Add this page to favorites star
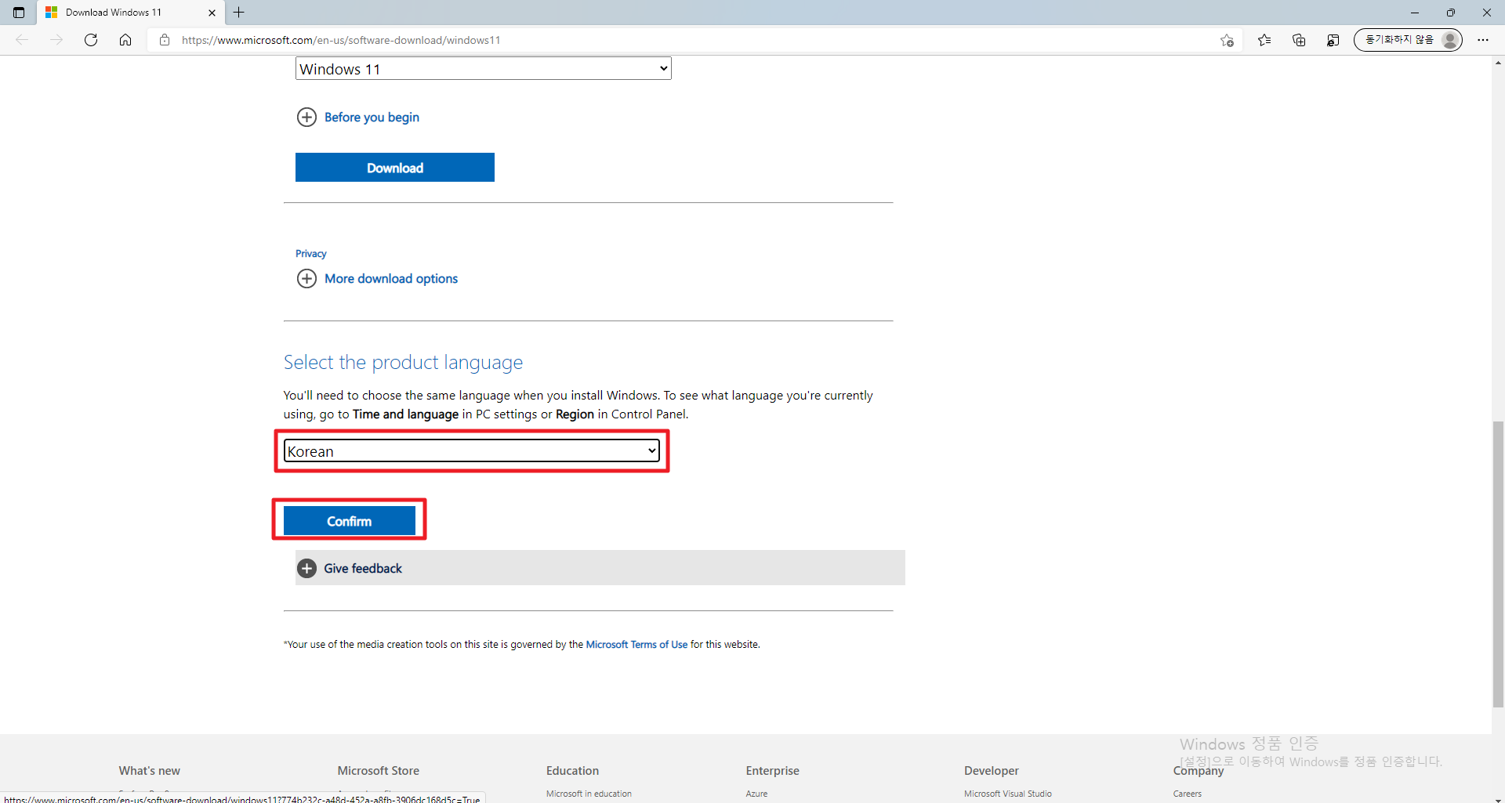 (1228, 41)
